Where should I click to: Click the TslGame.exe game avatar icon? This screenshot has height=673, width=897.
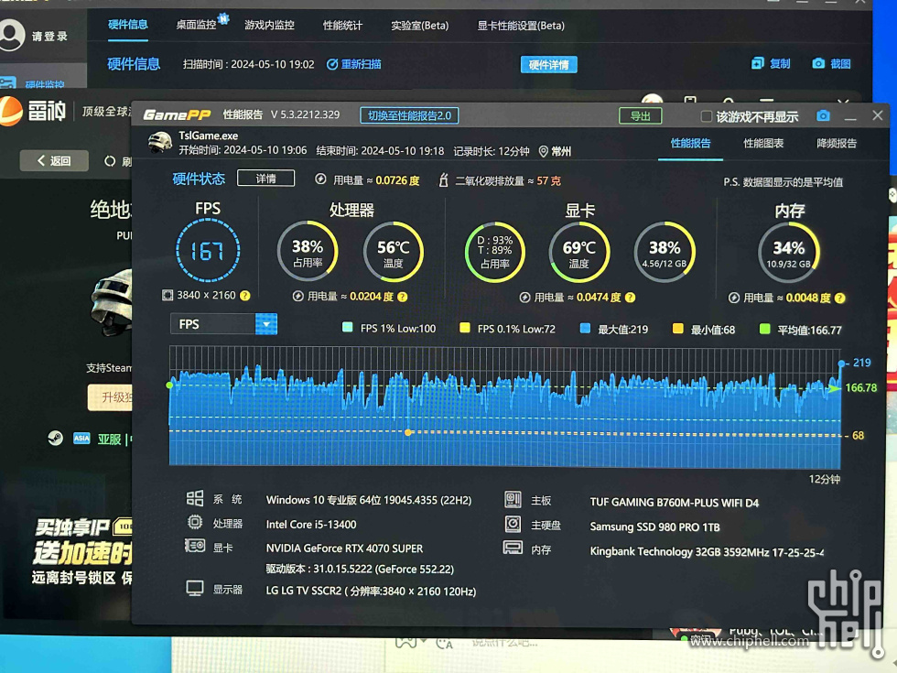[x=159, y=143]
